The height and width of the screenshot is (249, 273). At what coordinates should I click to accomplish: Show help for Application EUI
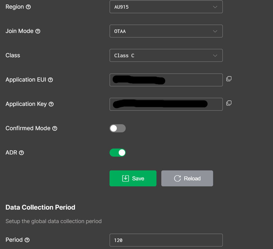tap(50, 80)
